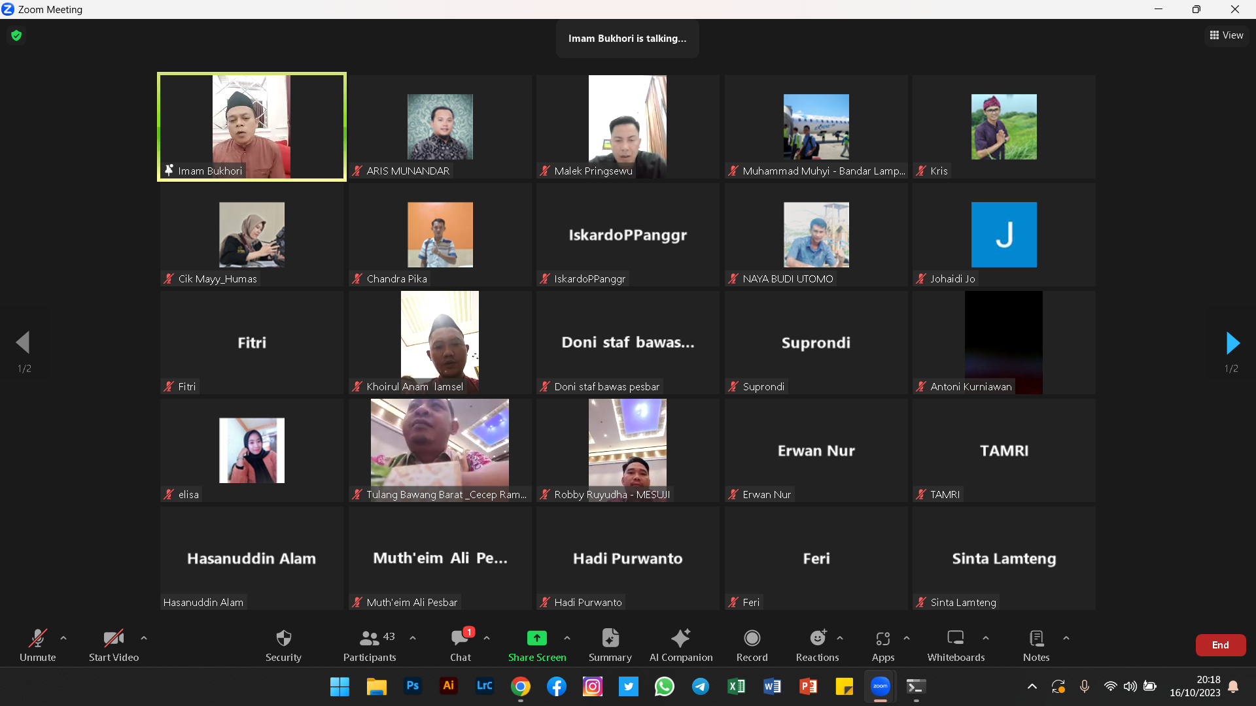Viewport: 1256px width, 706px height.
Task: Select Khoirul Anam lamsel video tile
Action: click(440, 342)
